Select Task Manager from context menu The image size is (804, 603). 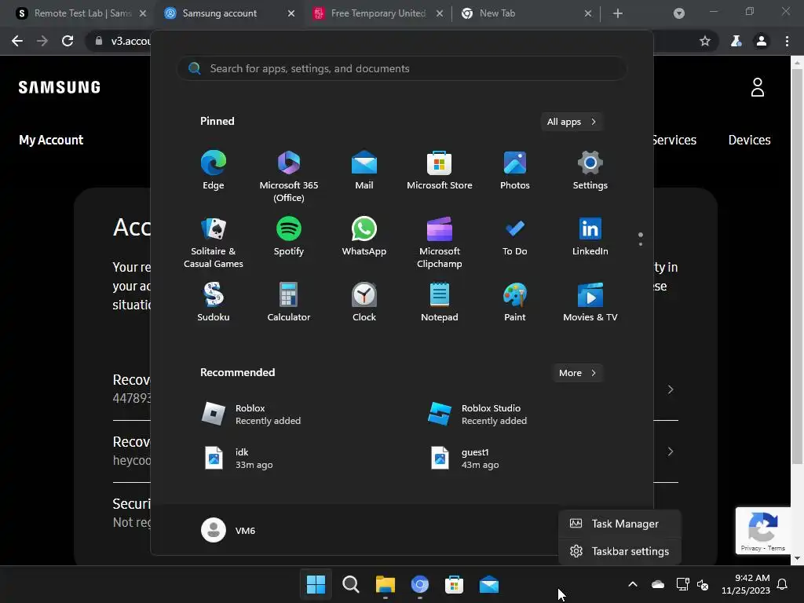pyautogui.click(x=619, y=524)
